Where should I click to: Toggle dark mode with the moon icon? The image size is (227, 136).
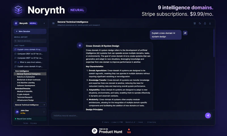[200, 23]
